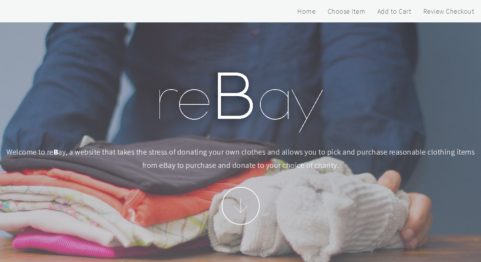The height and width of the screenshot is (262, 481).
Task: Open the Home navigation link
Action: click(x=306, y=11)
